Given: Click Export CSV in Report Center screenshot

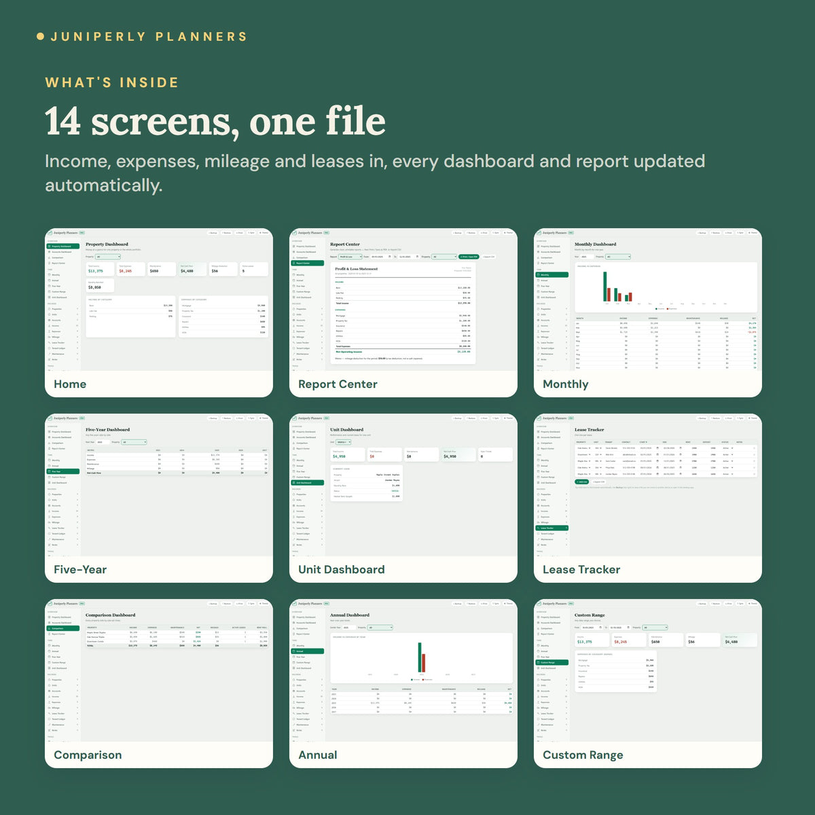Looking at the screenshot, I should [488, 257].
